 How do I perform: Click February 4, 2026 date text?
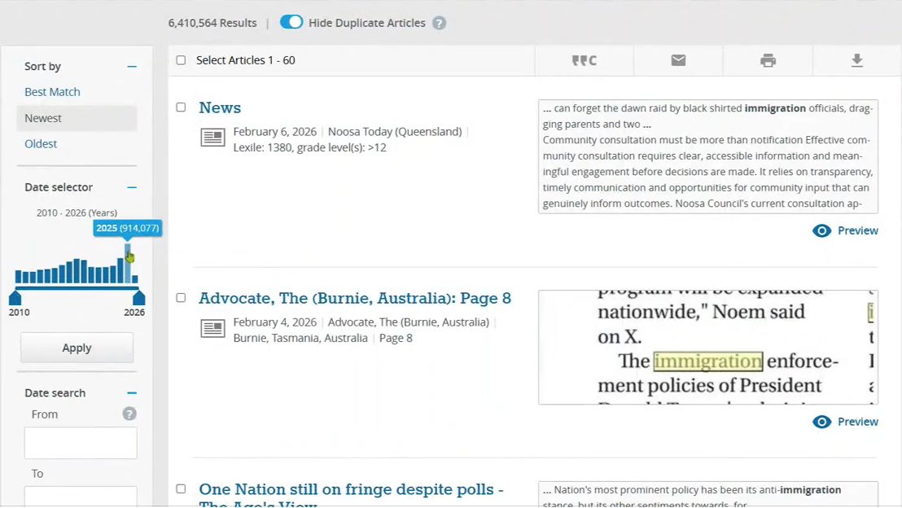[275, 322]
